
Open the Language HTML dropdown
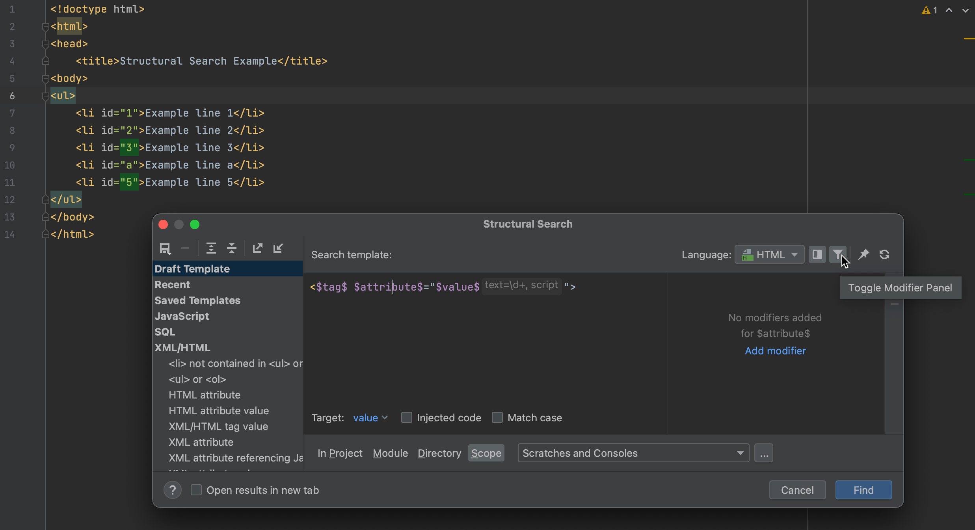(769, 255)
